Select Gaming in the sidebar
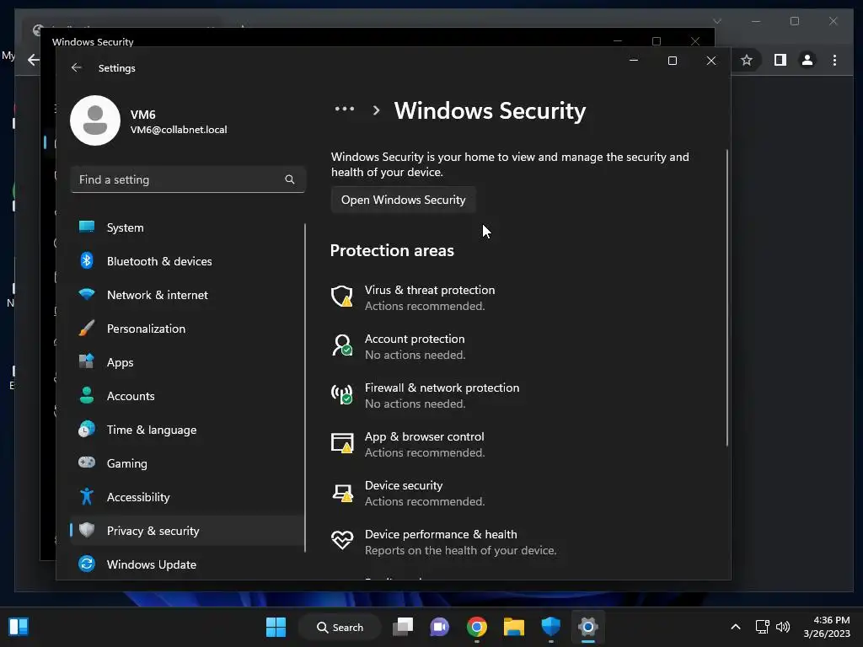Viewport: 863px width, 647px height. [x=187, y=463]
